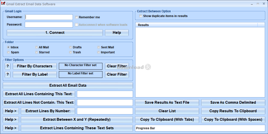Click Copy Results To Clipboard
The image size is (268, 134).
[x=233, y=111]
